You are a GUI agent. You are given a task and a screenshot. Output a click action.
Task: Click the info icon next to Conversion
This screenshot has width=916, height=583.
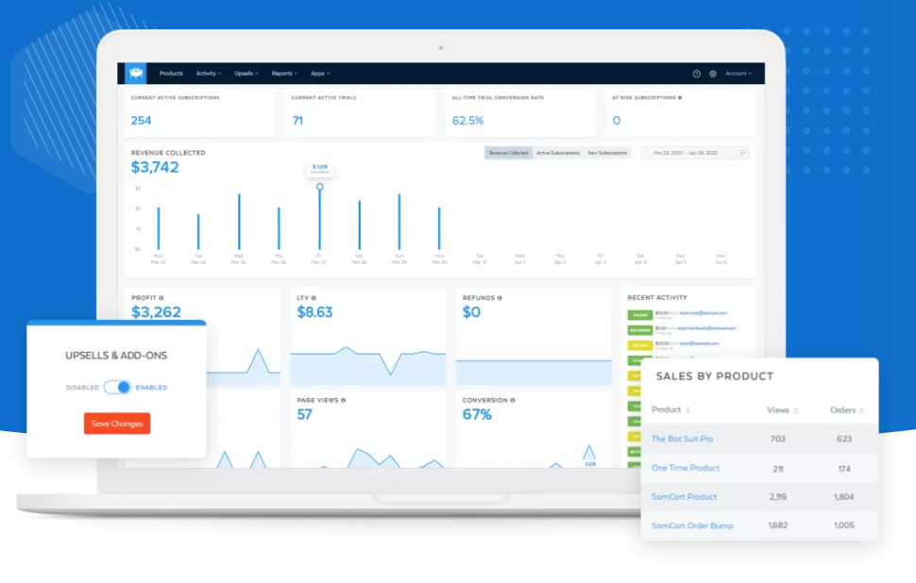tap(513, 400)
